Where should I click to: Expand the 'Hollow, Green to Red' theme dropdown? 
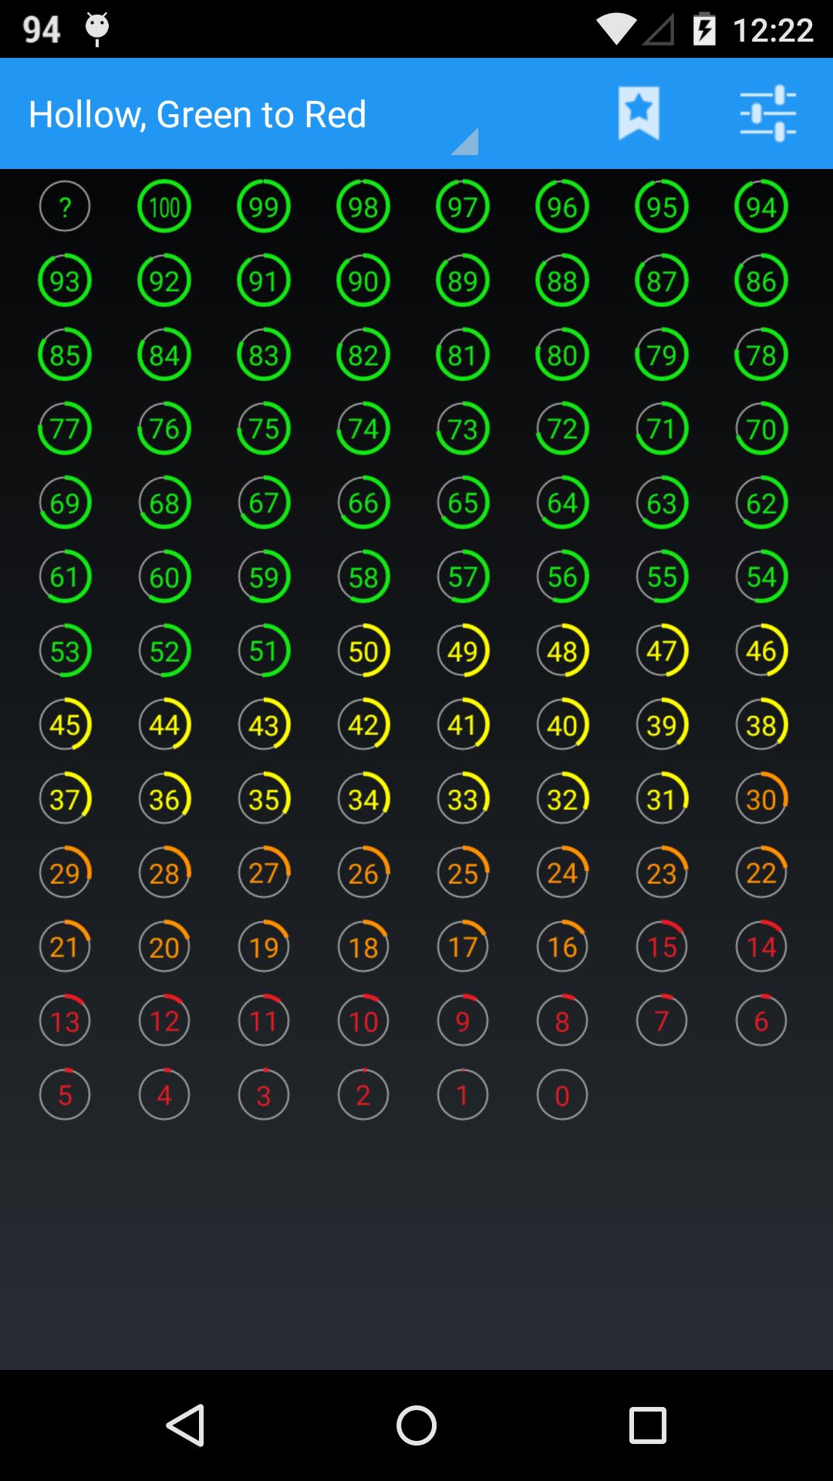pyautogui.click(x=253, y=115)
